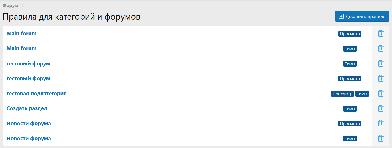Screen dimensions: 392x148
Task: Delete the тестовый форум rule tagged Просмотр
Action: (x=381, y=78)
